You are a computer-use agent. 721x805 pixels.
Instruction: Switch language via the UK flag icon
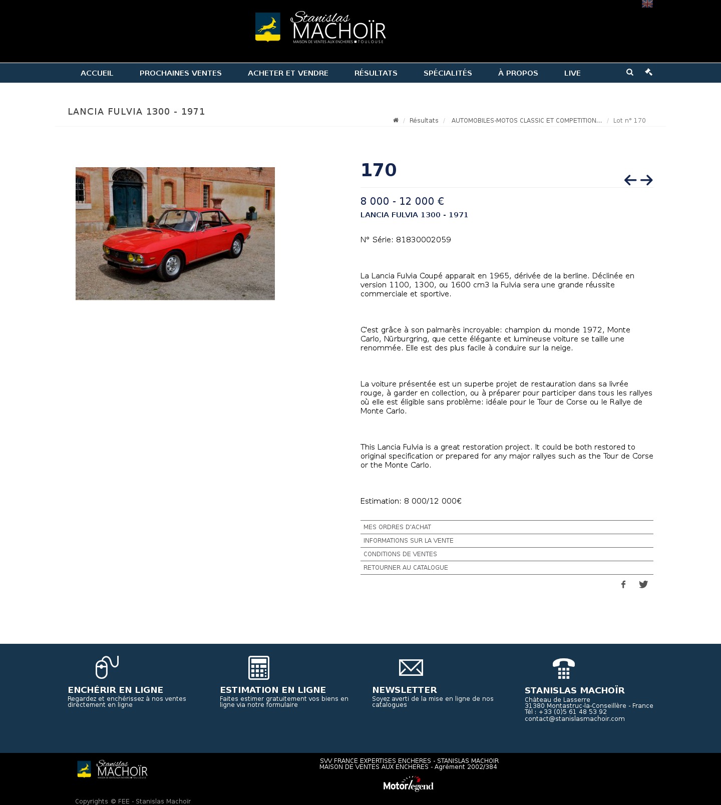(x=647, y=4)
